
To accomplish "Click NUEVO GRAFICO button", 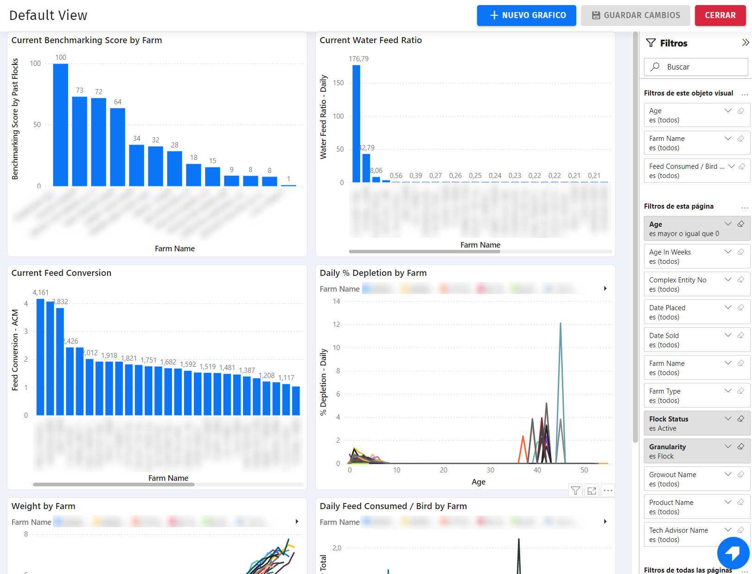I will point(527,15).
